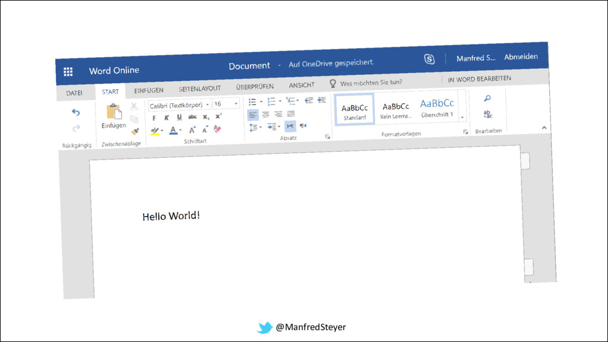Select the format painter brush icon
The image size is (608, 342).
coord(135,131)
